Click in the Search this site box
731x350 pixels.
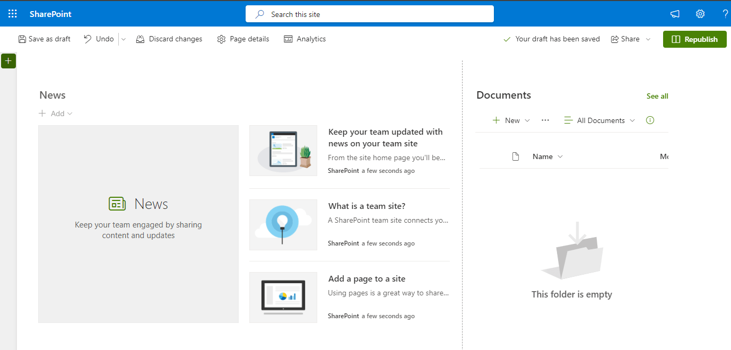369,14
